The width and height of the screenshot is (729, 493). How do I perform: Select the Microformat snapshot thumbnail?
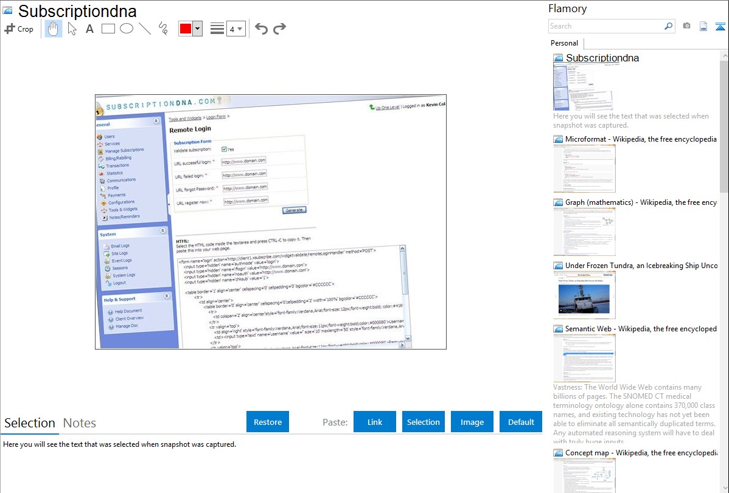pyautogui.click(x=584, y=168)
